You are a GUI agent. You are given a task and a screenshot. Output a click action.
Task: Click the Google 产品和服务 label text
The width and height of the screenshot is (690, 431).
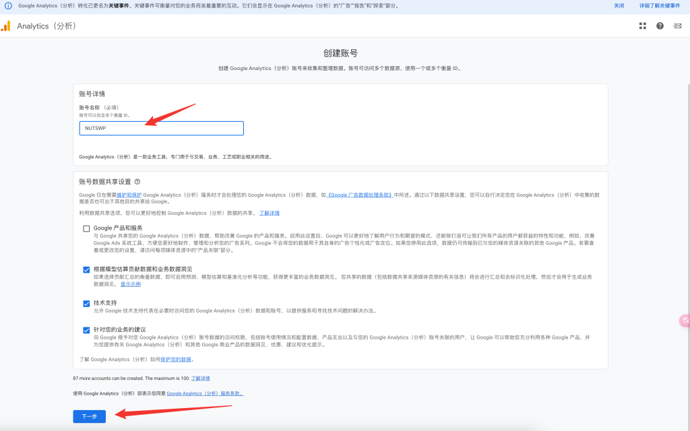[118, 228]
